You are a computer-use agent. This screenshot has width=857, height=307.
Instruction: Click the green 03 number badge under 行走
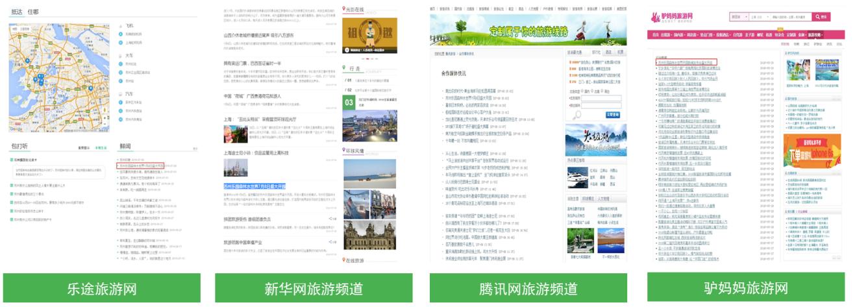click(x=349, y=102)
